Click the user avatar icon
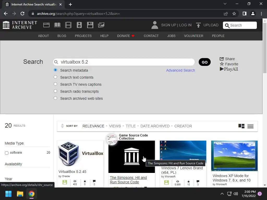This screenshot has width=267, height=200. [x=155, y=25]
